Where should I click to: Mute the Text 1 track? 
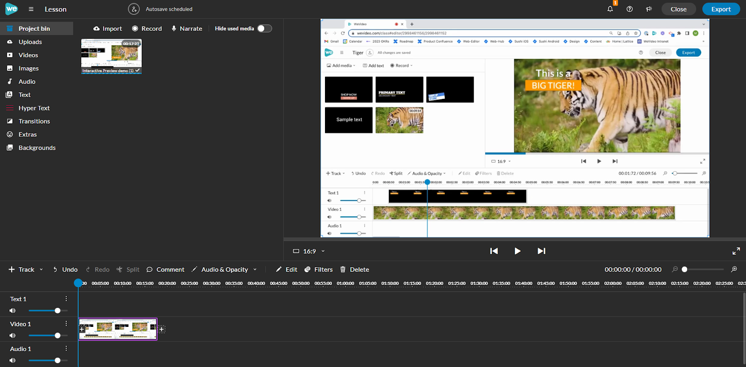[13, 311]
